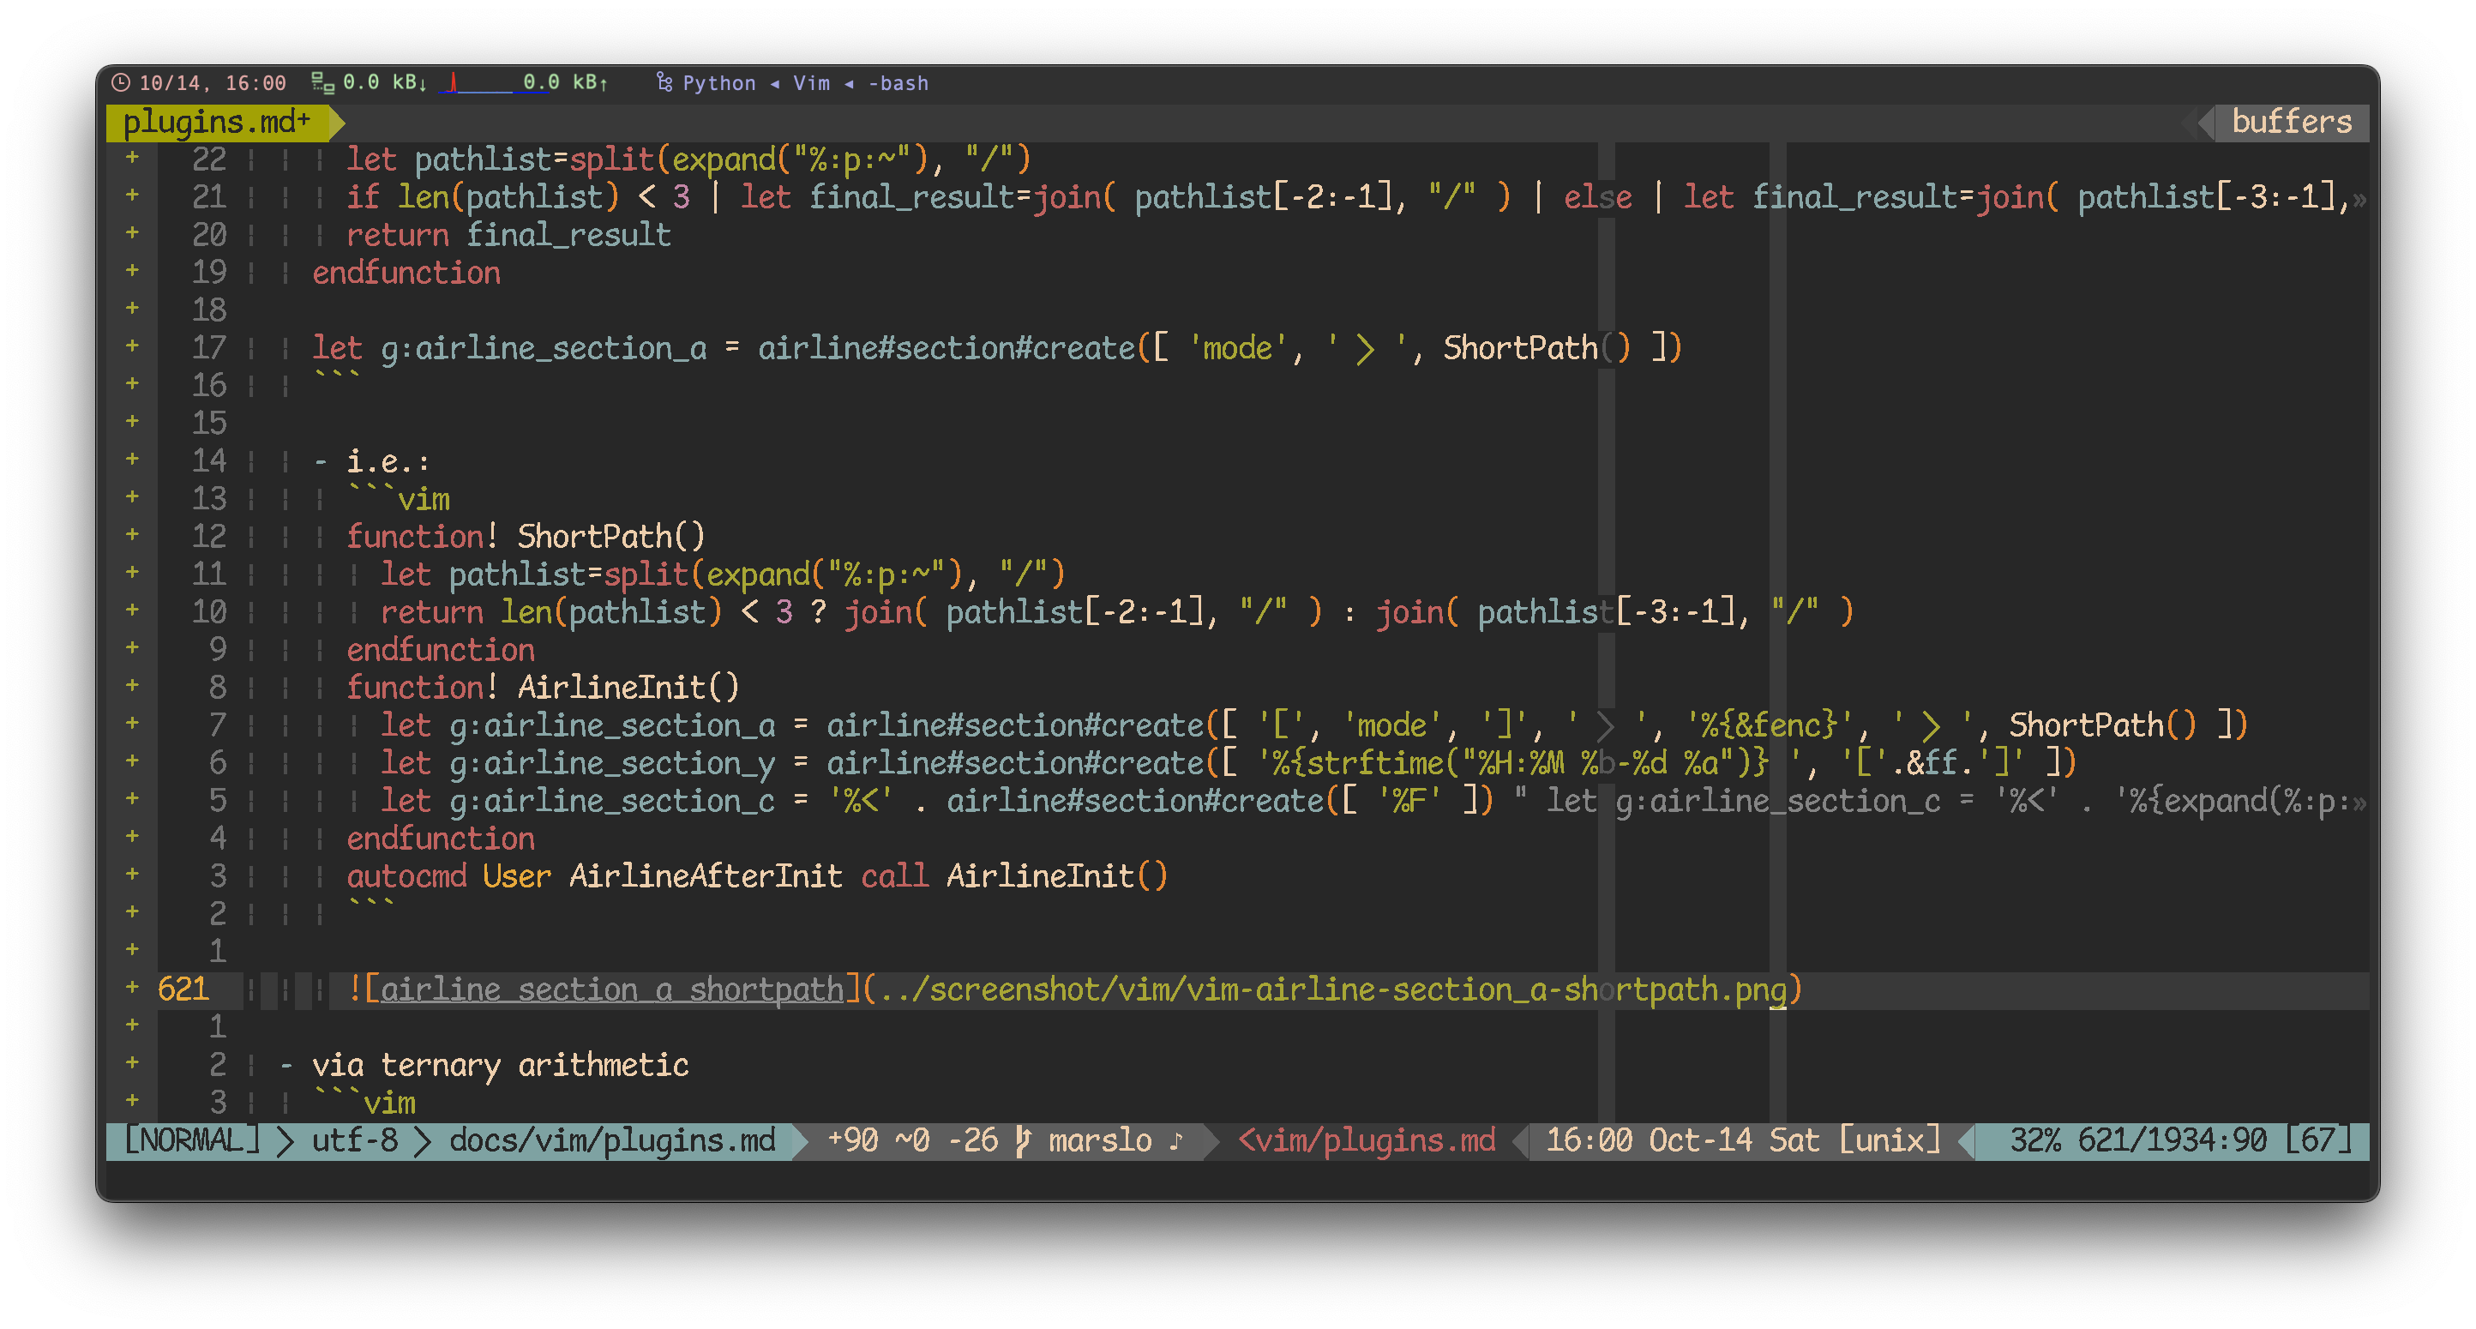The height and width of the screenshot is (1329, 2476).
Task: Click the utf-8 encoding segment
Action: click(355, 1140)
